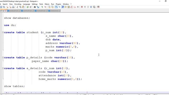Viewport: 169px width, 95px height.
Task: Open the Language menu
Action: coord(26,4)
